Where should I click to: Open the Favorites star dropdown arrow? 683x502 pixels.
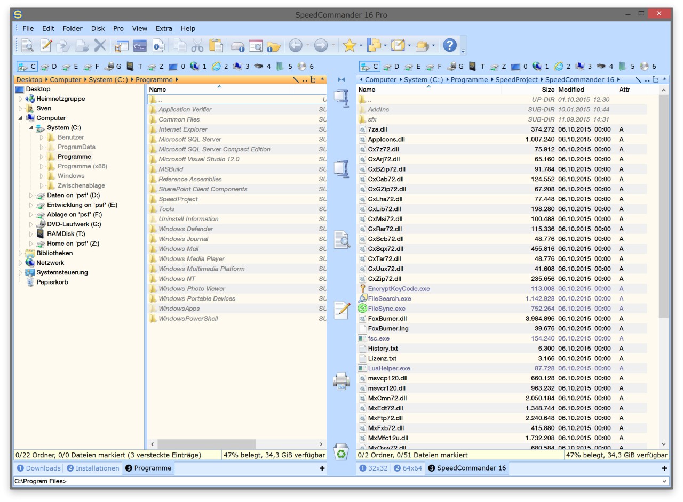pyautogui.click(x=361, y=46)
